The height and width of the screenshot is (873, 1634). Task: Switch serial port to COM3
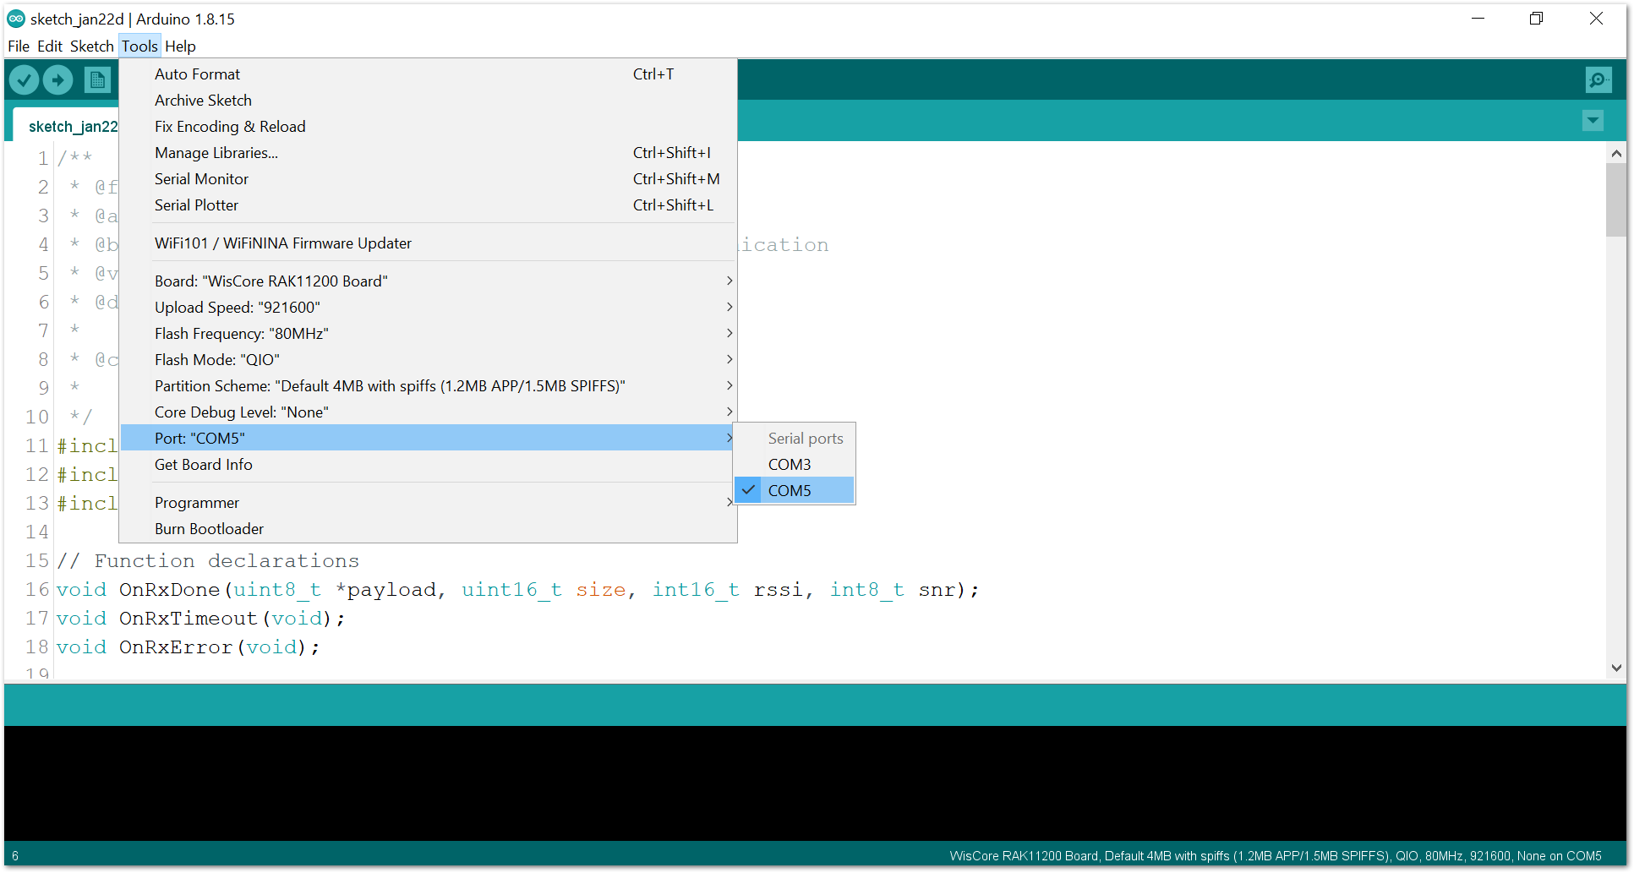point(790,465)
